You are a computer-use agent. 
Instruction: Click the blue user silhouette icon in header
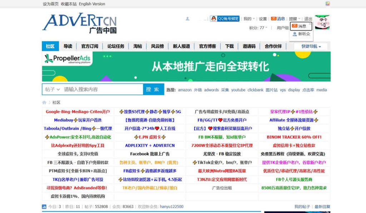[187, 18]
